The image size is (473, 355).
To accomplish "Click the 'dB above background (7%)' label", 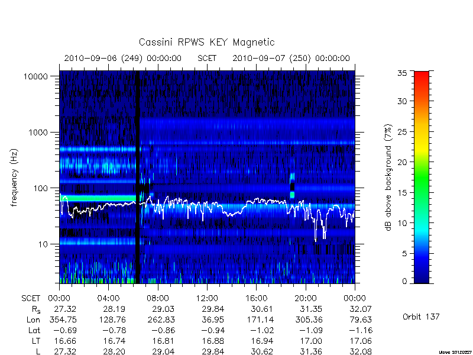I will coord(388,177).
